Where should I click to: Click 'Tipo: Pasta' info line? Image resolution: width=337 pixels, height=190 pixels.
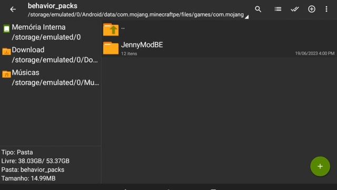[17, 153]
